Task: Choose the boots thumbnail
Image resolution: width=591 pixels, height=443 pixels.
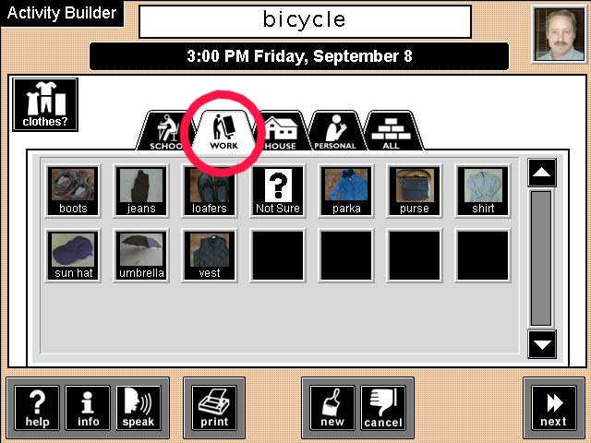Action: coord(73,191)
